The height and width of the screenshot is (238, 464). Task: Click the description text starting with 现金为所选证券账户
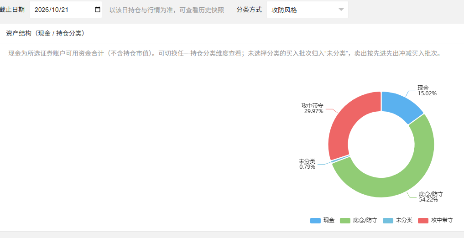pos(225,54)
